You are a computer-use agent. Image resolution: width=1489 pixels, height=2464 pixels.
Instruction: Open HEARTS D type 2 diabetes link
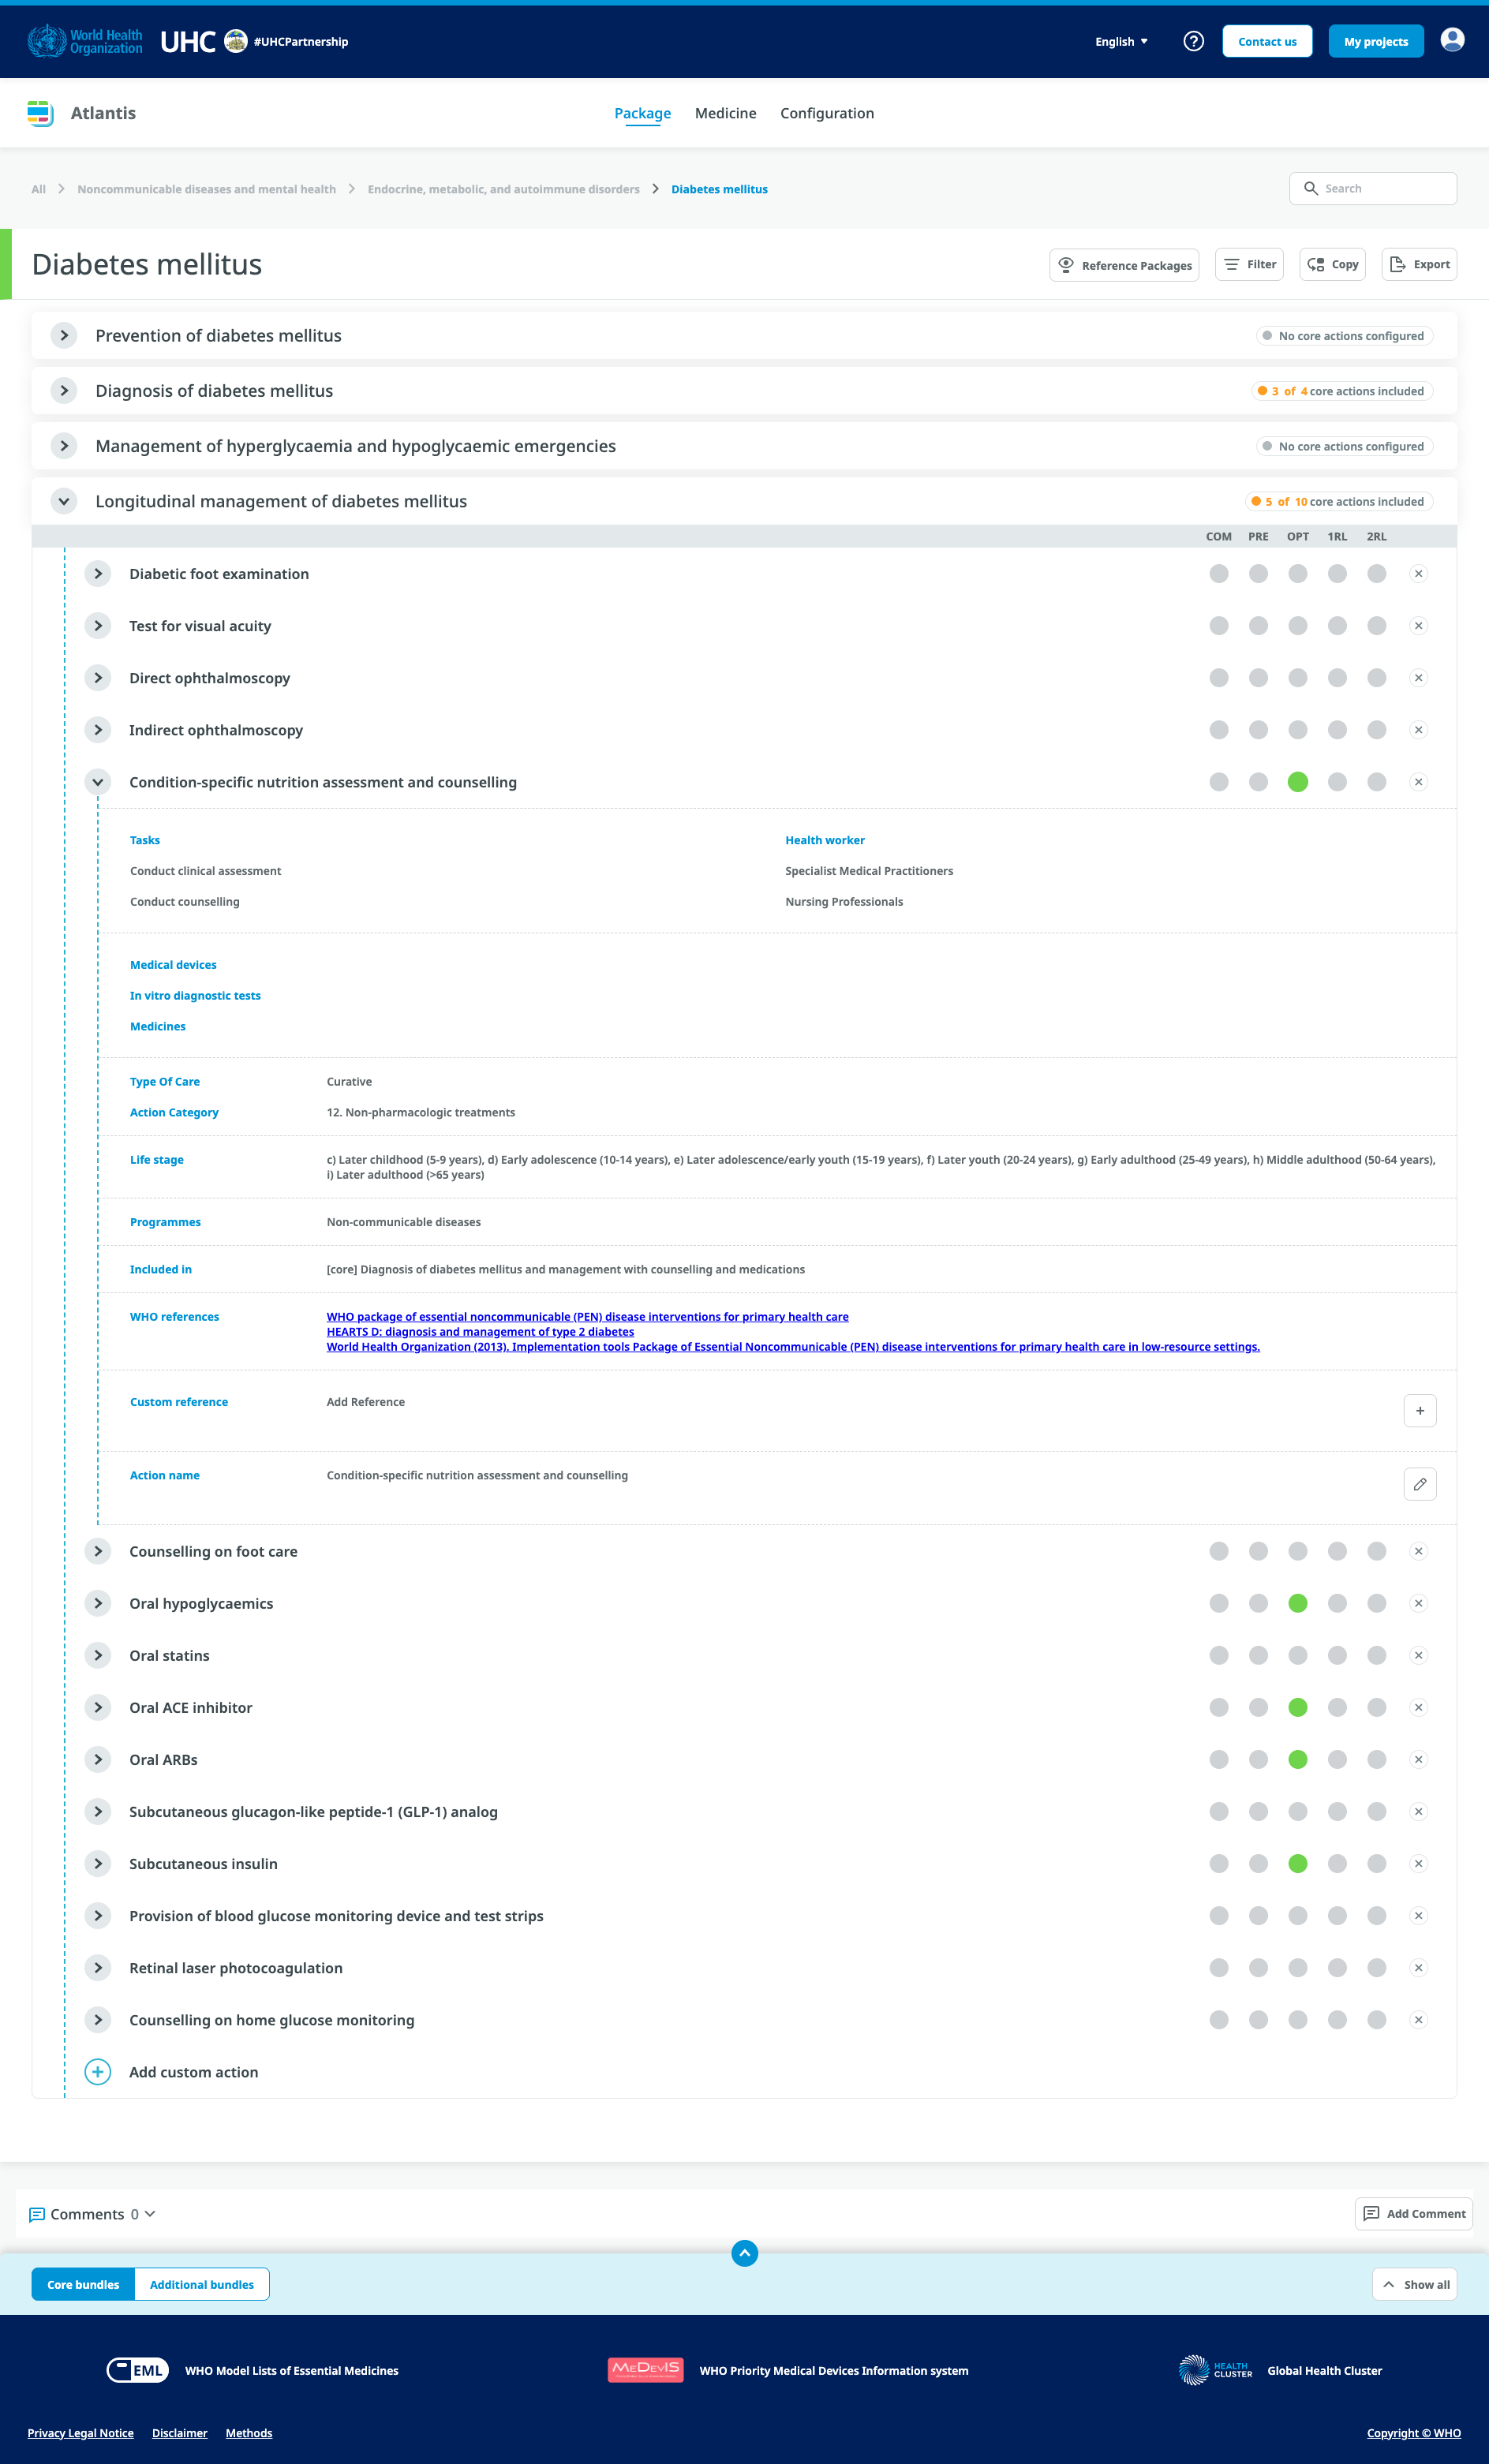coord(480,1331)
